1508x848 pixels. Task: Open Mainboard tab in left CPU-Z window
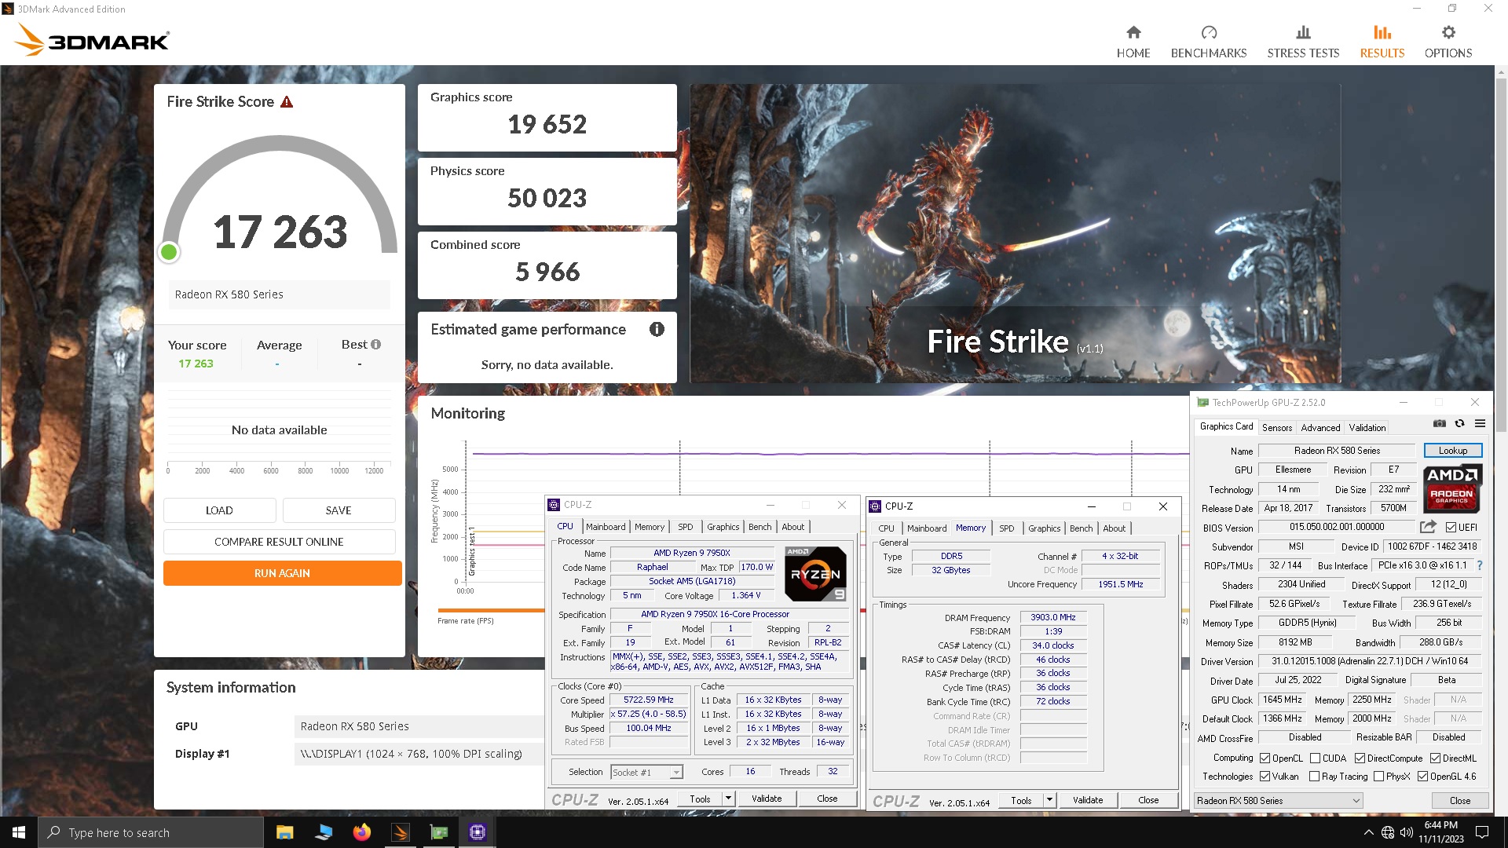click(x=606, y=527)
